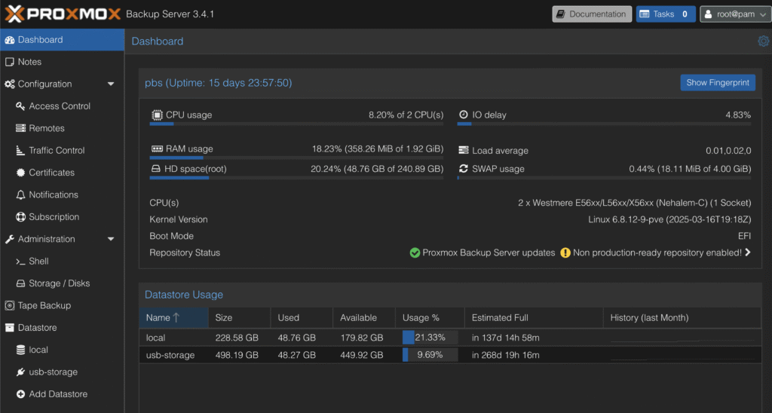This screenshot has height=413, width=772.
Task: Click the pbs uptime panel title
Action: pos(218,83)
